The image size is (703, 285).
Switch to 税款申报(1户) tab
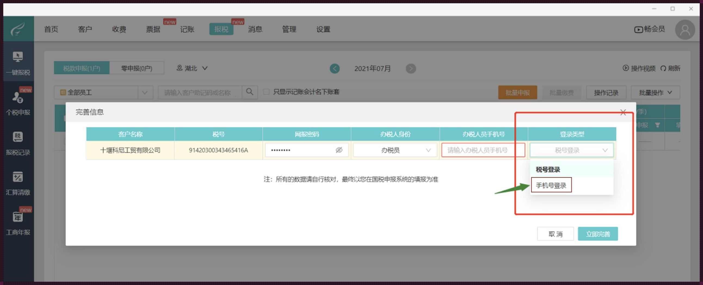(x=82, y=68)
